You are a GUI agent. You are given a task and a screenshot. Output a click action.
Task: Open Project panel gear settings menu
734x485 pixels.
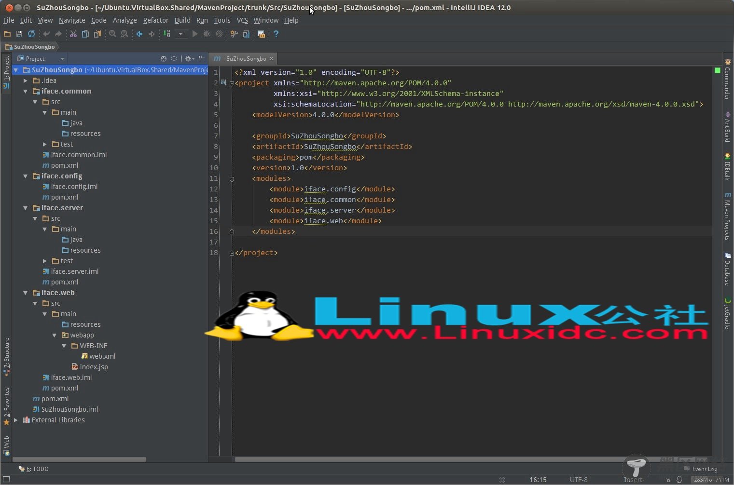pos(189,58)
